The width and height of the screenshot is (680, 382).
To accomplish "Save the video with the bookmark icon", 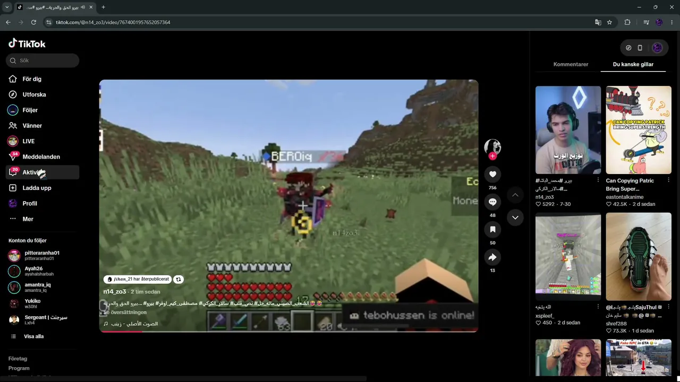I will 492,229.
